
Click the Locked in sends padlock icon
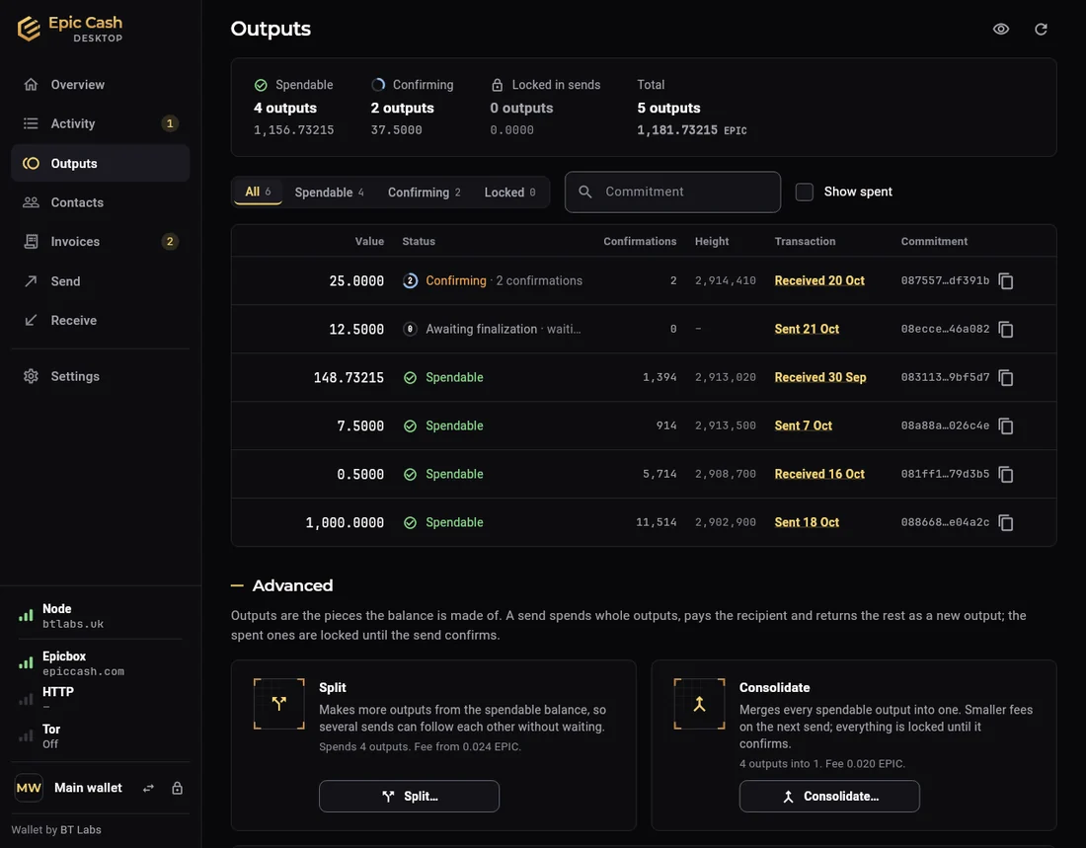coord(498,85)
